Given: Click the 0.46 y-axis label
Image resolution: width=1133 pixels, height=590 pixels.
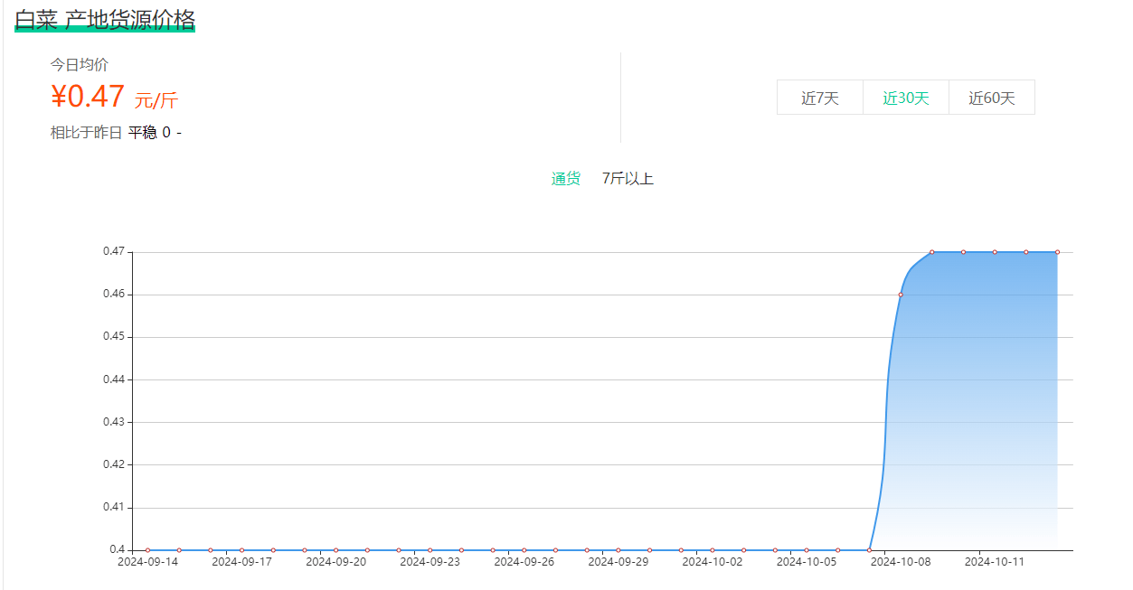Looking at the screenshot, I should pyautogui.click(x=114, y=295).
